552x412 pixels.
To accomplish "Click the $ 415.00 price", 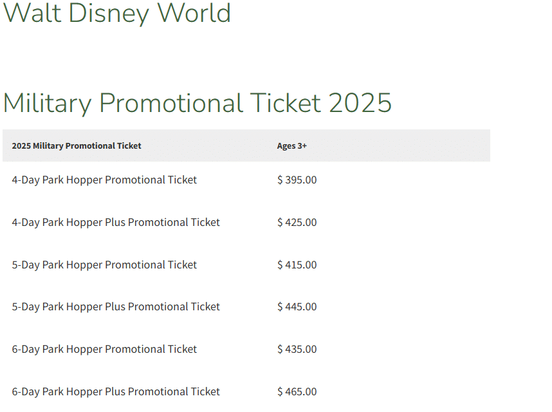I will point(297,265).
